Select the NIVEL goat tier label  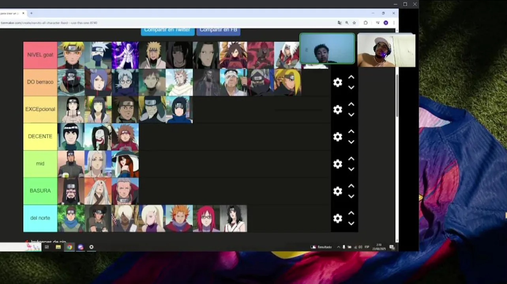pos(40,55)
